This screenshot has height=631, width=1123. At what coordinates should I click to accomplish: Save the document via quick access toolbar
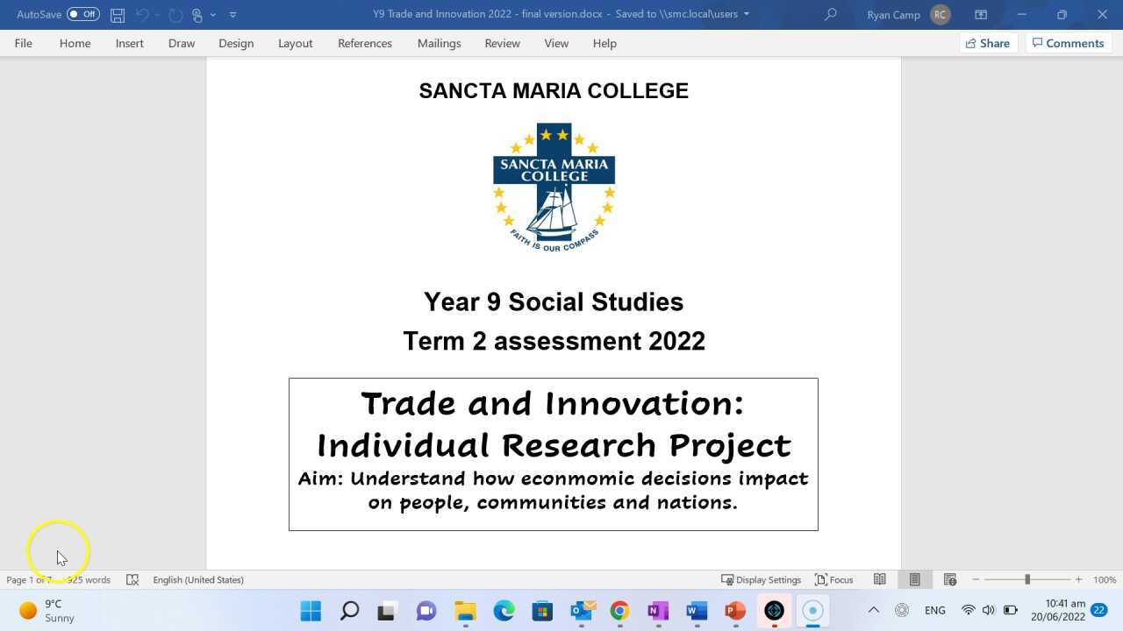117,14
